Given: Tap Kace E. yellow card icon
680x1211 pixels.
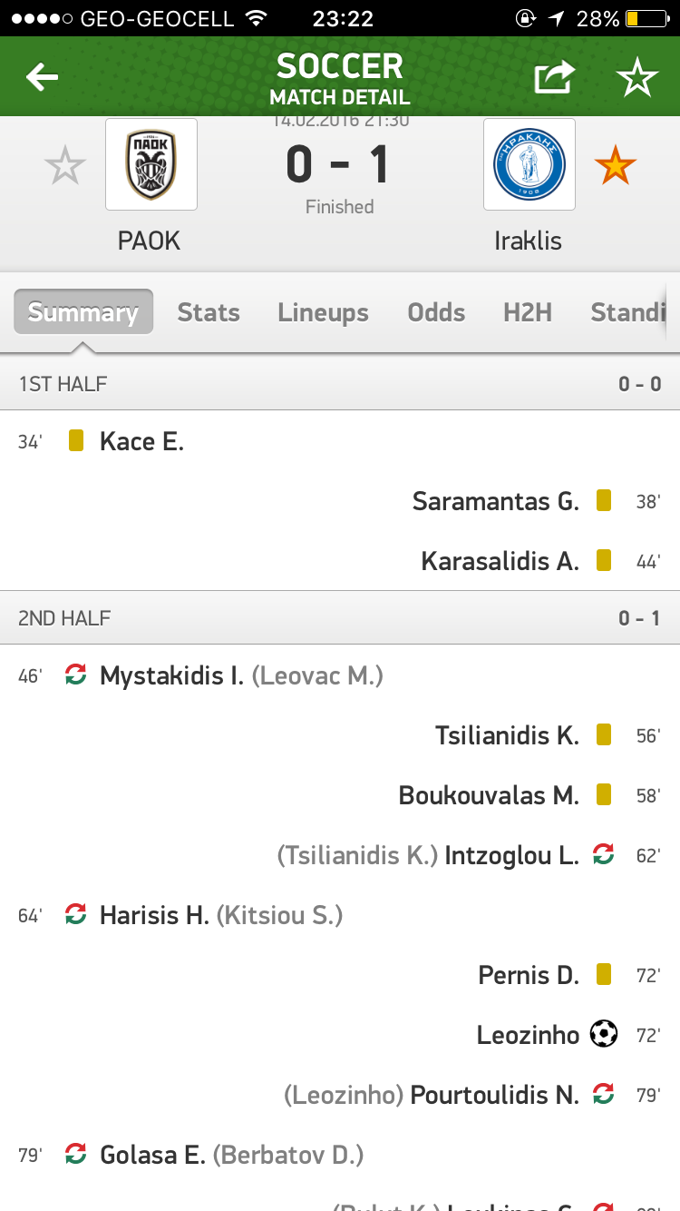Looking at the screenshot, I should click(x=76, y=441).
